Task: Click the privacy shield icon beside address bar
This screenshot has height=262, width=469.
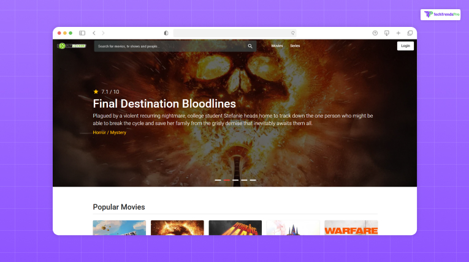Action: [166, 33]
